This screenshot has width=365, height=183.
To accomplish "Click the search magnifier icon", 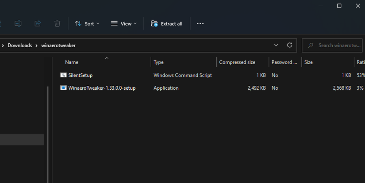I will pyautogui.click(x=311, y=46).
